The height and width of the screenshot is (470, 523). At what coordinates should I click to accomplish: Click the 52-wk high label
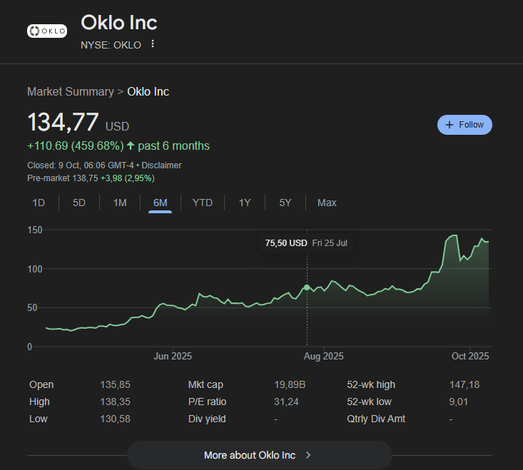tap(371, 384)
